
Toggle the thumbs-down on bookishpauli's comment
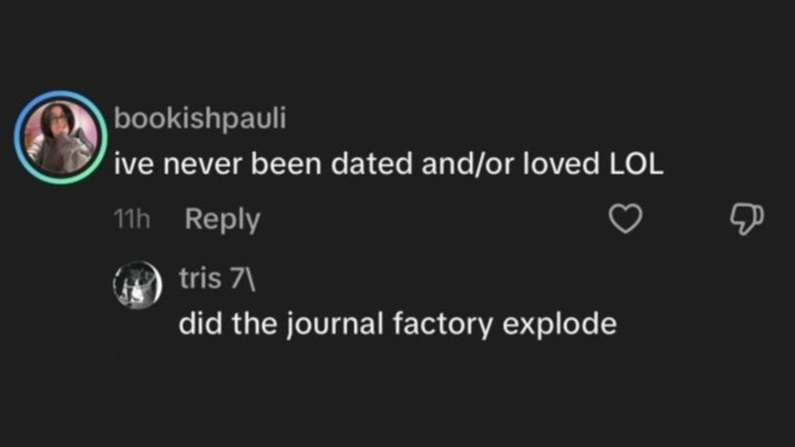747,219
